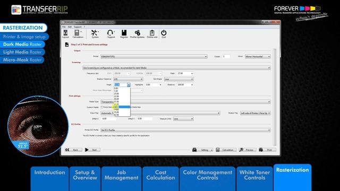340x191 pixels.
Task: Click the settings panel vertical scrollbar
Action: click(275, 97)
